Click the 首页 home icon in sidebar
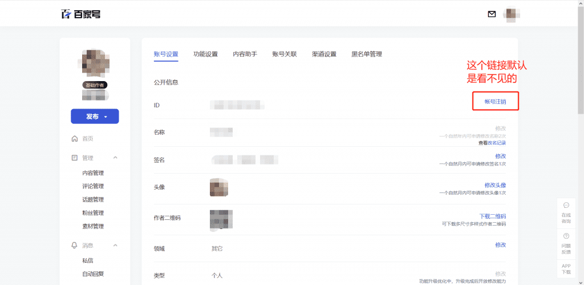Viewport: 584px width, 285px height. point(74,139)
